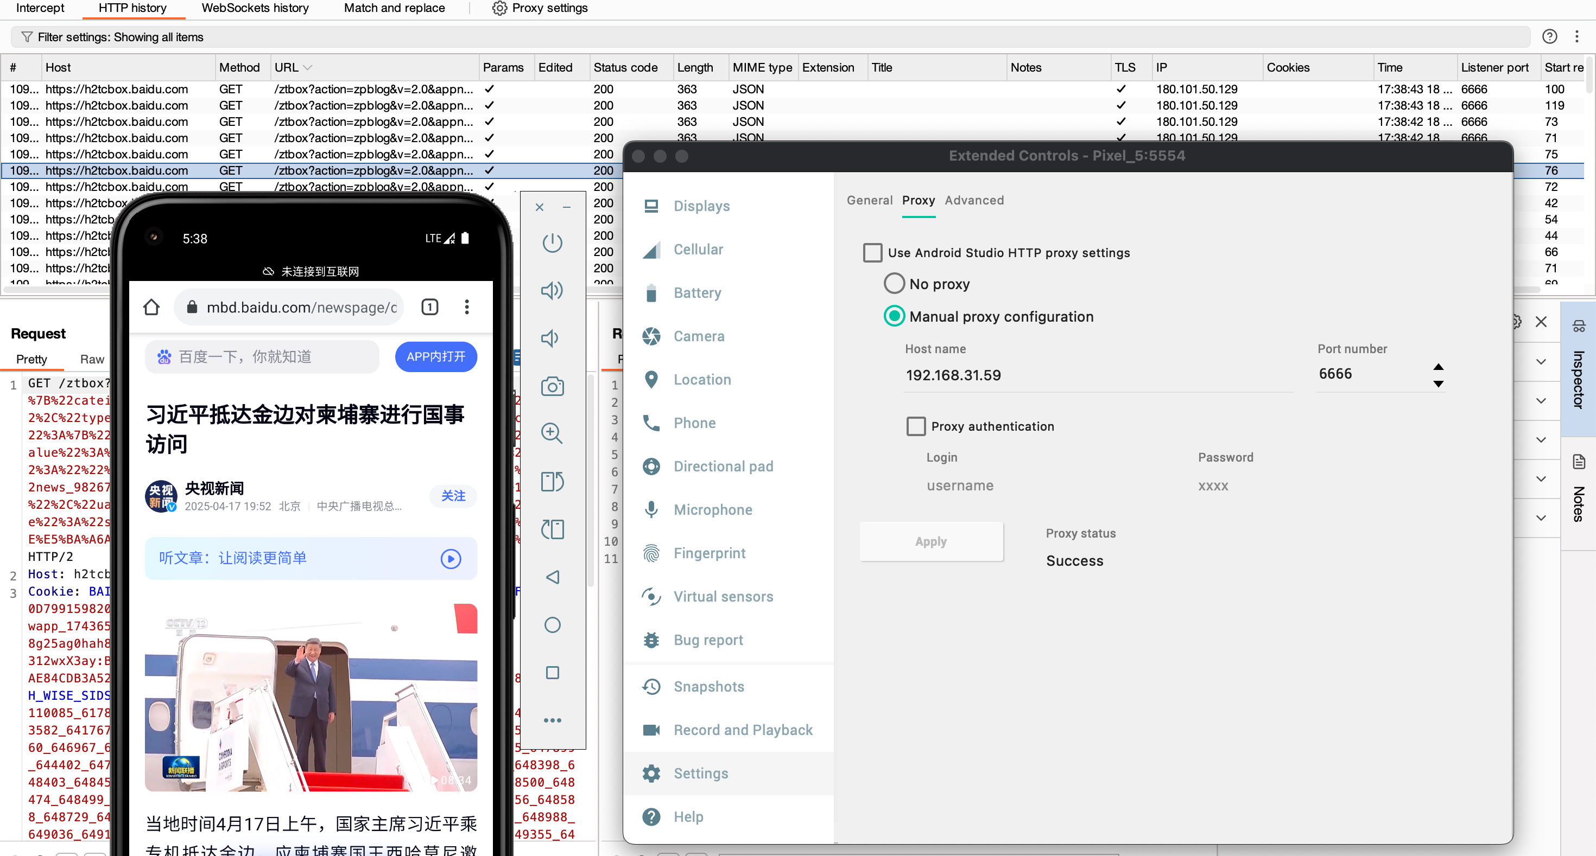Activate the emulator zoom magnifier icon
1596x856 pixels.
pos(552,433)
